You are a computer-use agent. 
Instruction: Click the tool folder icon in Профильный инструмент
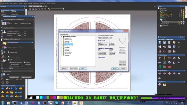click(x=5, y=43)
